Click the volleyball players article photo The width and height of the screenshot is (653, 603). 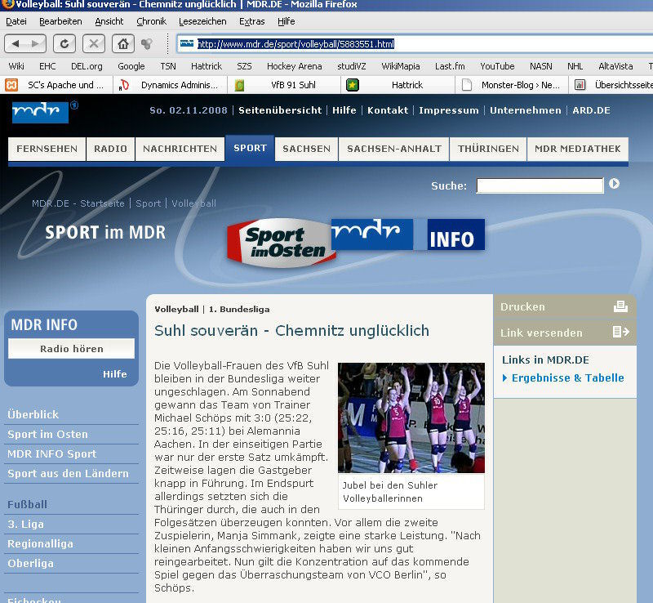[x=411, y=418]
